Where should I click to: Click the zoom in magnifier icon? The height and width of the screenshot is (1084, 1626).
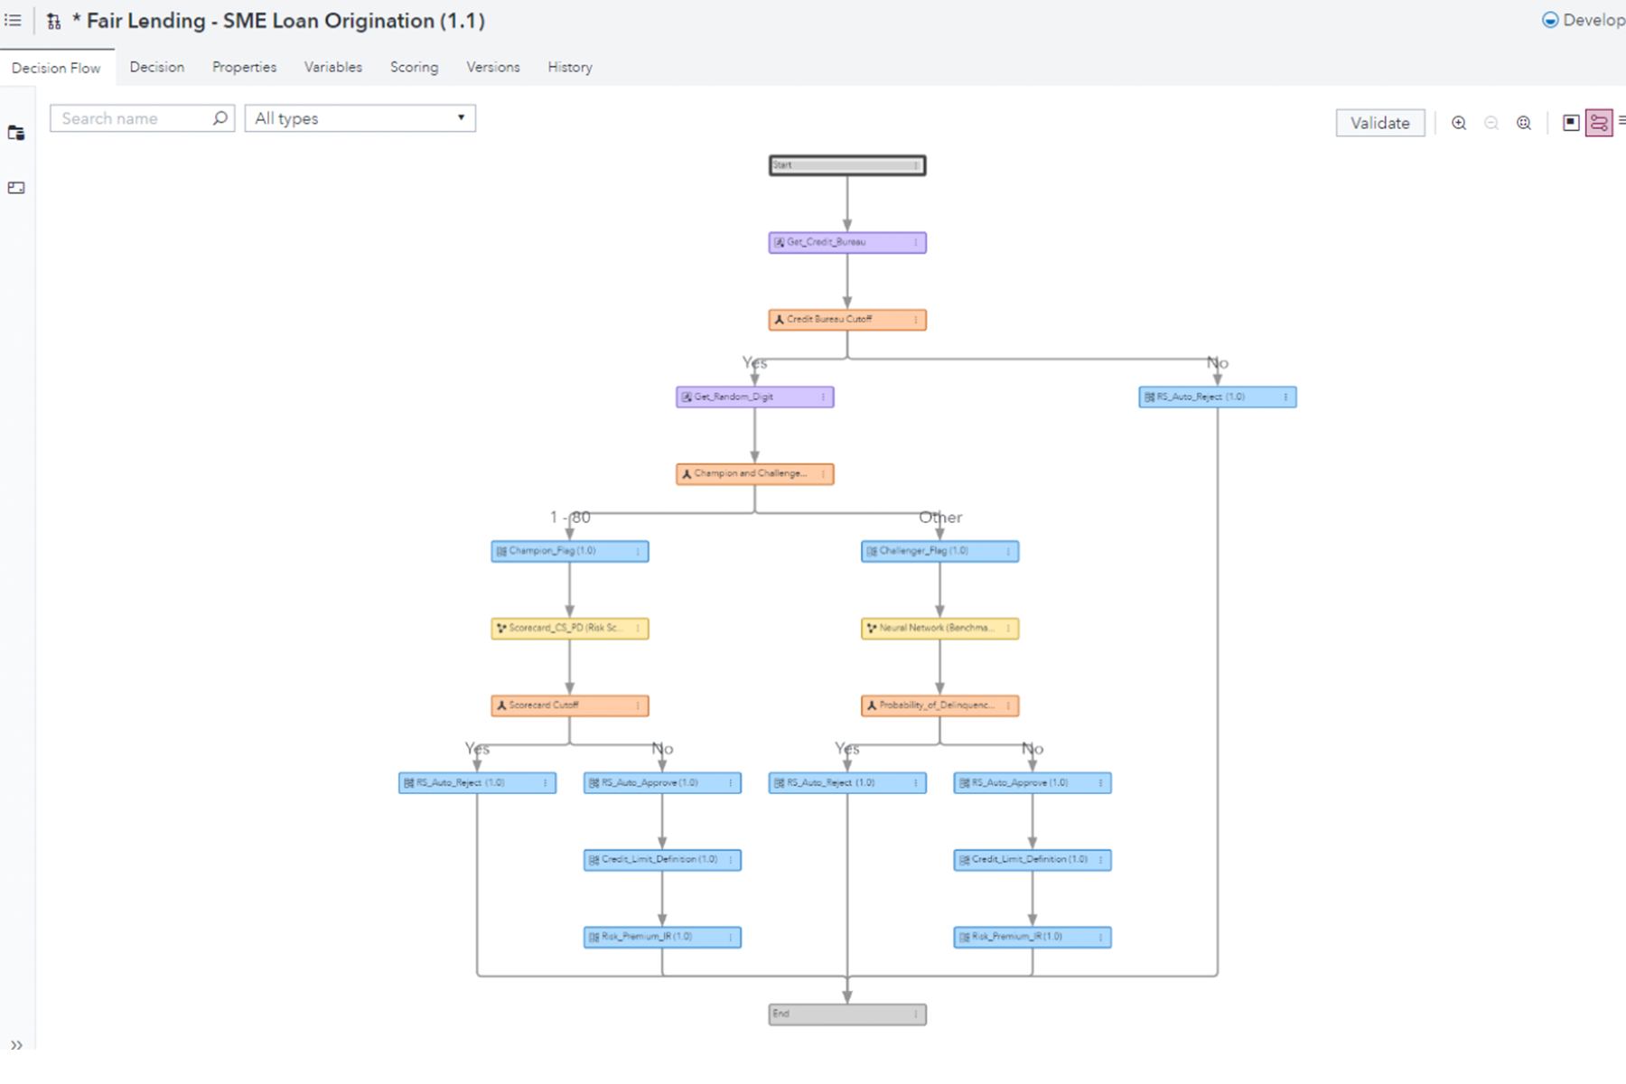coord(1458,123)
